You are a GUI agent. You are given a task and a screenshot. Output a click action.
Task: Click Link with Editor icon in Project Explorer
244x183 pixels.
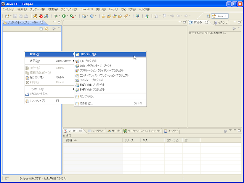[47, 29]
